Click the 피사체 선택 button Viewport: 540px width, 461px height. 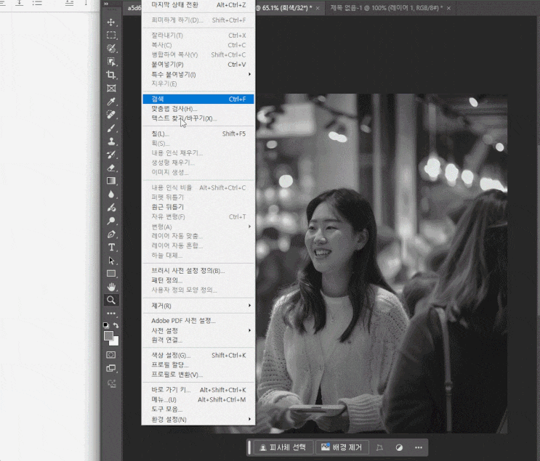284,447
